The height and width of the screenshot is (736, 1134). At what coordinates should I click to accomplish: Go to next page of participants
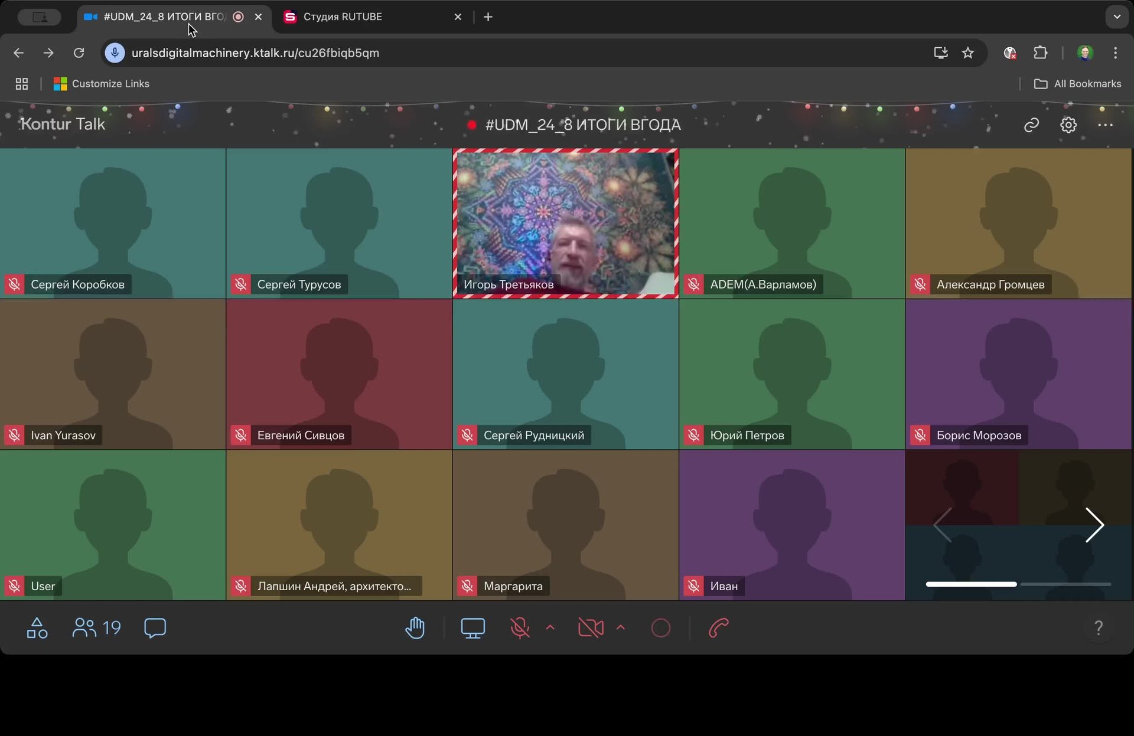pos(1094,525)
